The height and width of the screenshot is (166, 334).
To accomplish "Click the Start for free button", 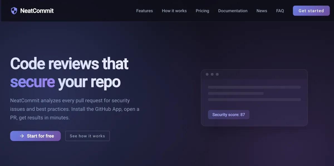I will [x=35, y=136].
